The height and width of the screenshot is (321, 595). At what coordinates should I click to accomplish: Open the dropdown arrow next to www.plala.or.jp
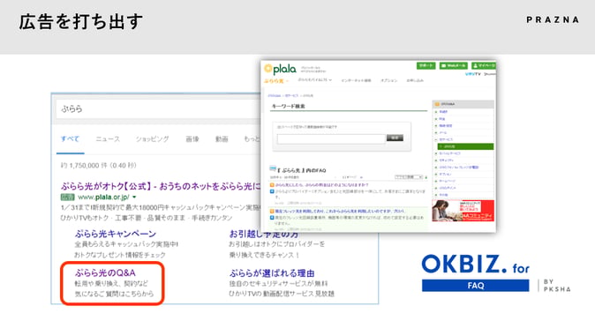134,198
